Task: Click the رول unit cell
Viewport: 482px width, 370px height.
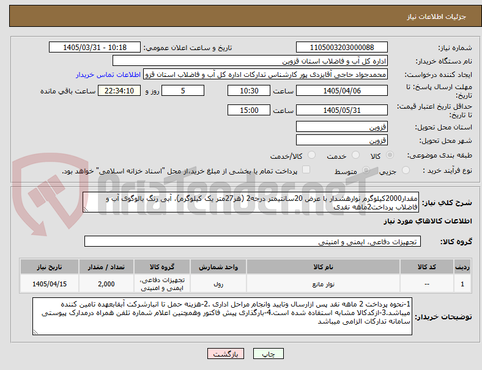Action: (218, 284)
